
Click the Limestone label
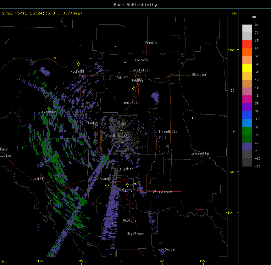click(48, 112)
